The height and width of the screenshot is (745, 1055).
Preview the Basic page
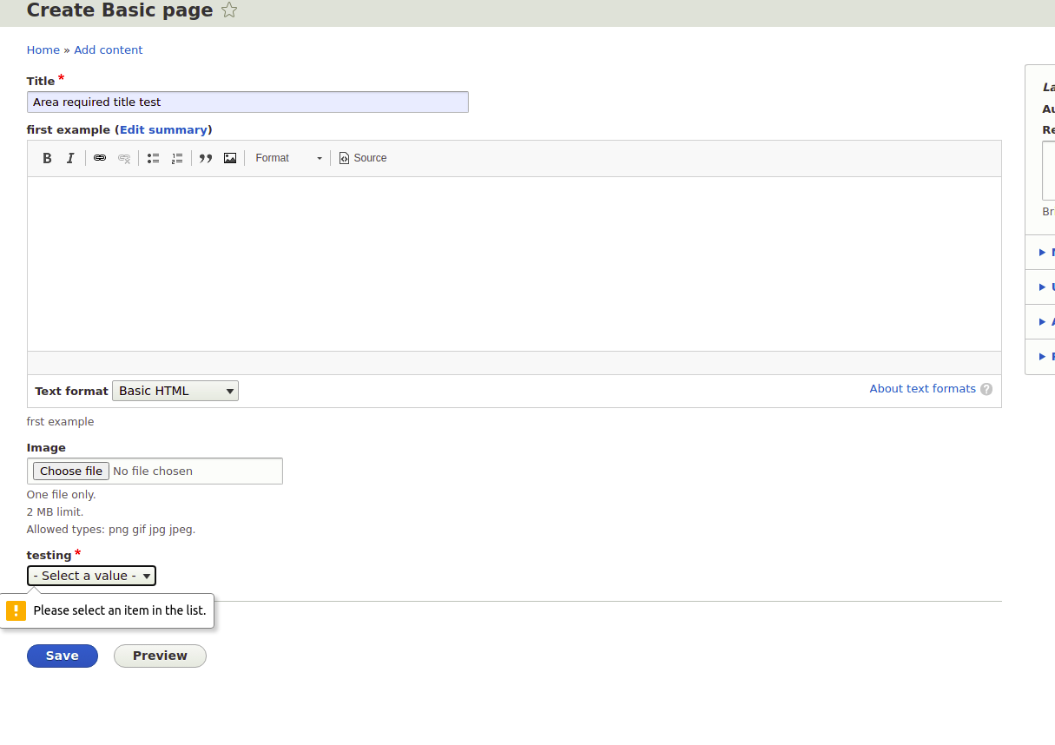coord(160,656)
